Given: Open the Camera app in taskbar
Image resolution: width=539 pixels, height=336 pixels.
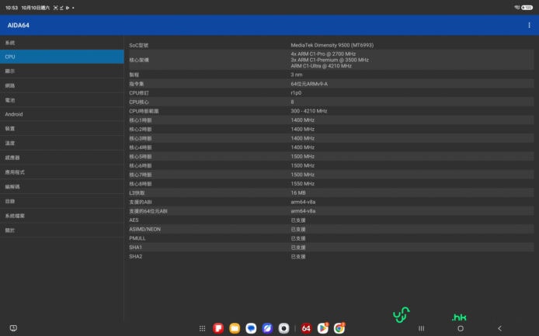Looking at the screenshot, I should coord(283,328).
